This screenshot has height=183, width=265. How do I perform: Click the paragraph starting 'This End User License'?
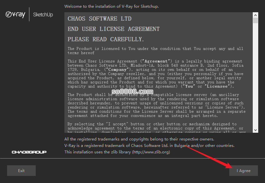(x=155, y=74)
